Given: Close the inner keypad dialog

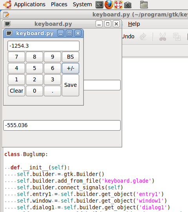Looking at the screenshot, I should [78, 33].
